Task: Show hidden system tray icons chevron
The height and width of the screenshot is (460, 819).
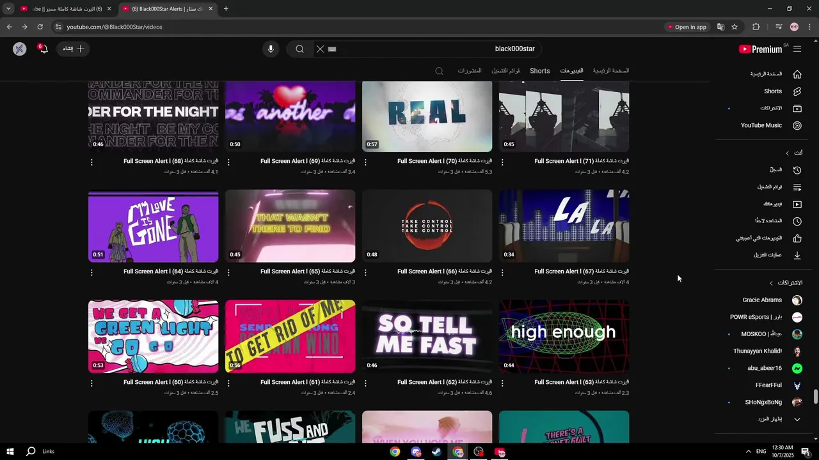Action: click(749, 452)
